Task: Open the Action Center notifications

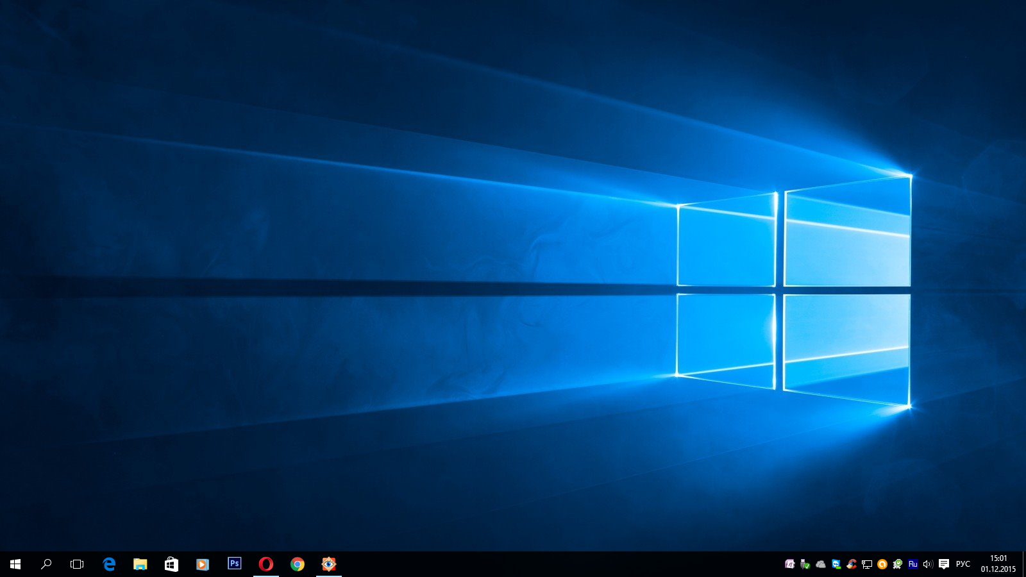Action: pos(944,564)
